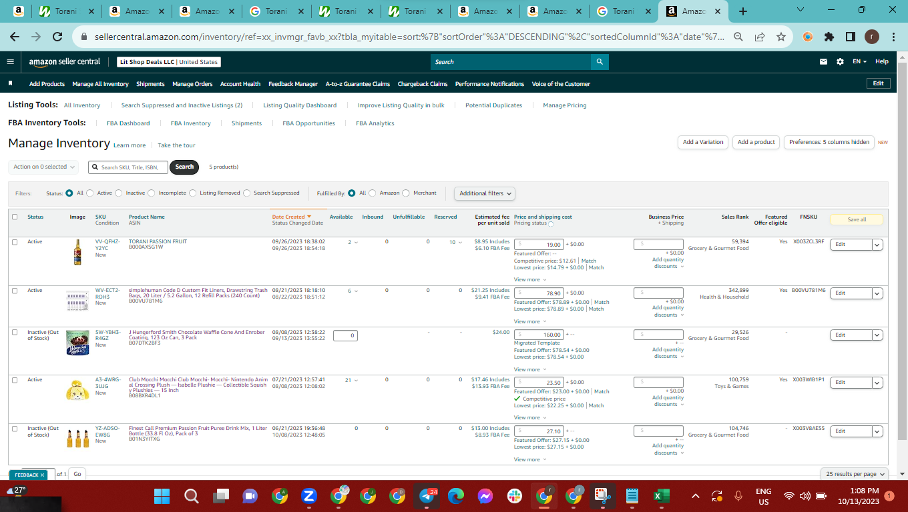Reload the current page
908x512 pixels.
(x=57, y=37)
